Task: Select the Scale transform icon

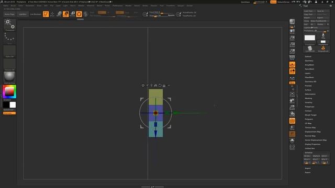Action: tap(66, 14)
